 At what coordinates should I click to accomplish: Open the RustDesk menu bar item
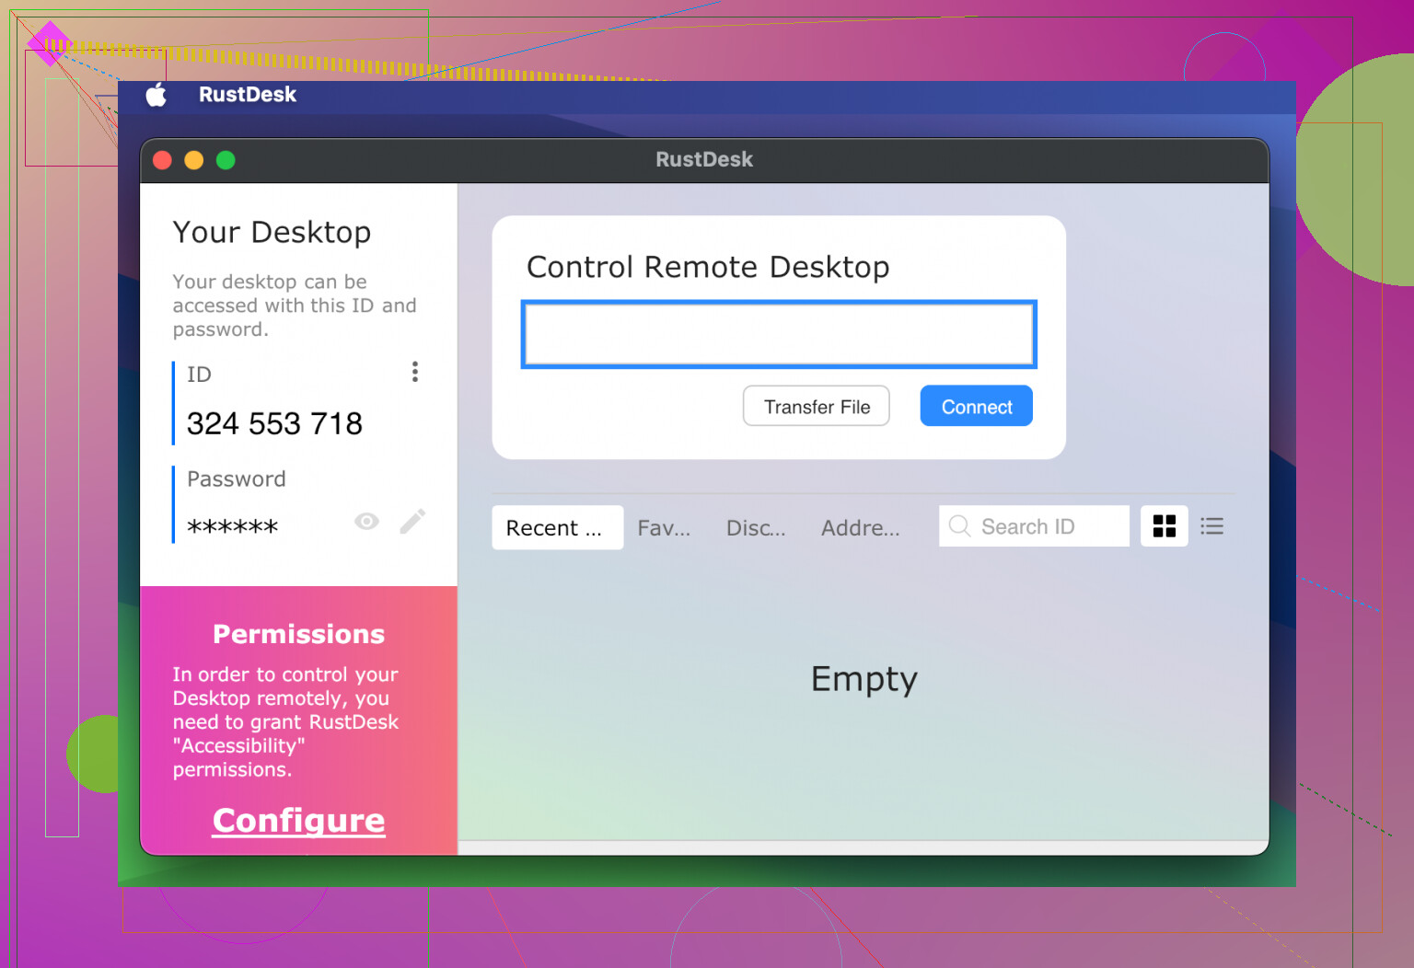click(248, 95)
